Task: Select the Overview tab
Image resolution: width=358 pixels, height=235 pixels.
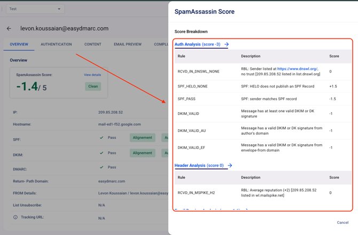Action: tap(19, 44)
